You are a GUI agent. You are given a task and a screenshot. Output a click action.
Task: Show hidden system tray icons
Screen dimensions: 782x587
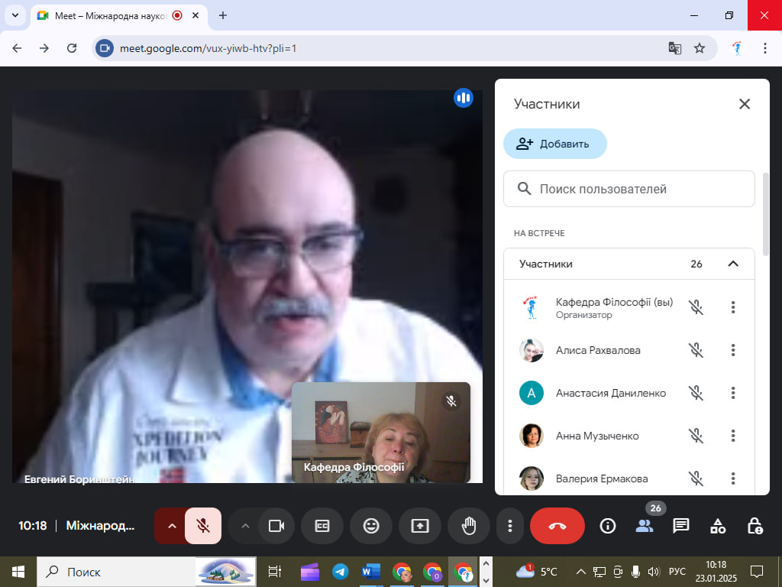(580, 572)
